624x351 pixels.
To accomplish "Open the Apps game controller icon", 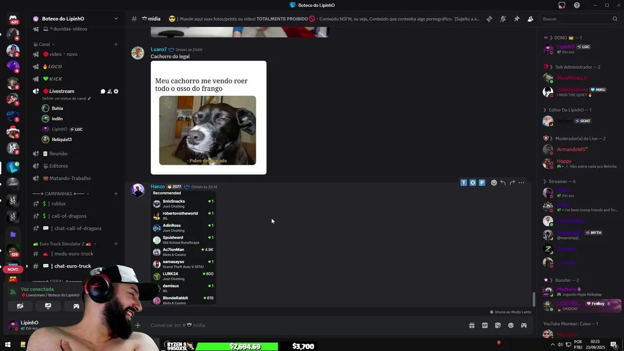I will 524,325.
